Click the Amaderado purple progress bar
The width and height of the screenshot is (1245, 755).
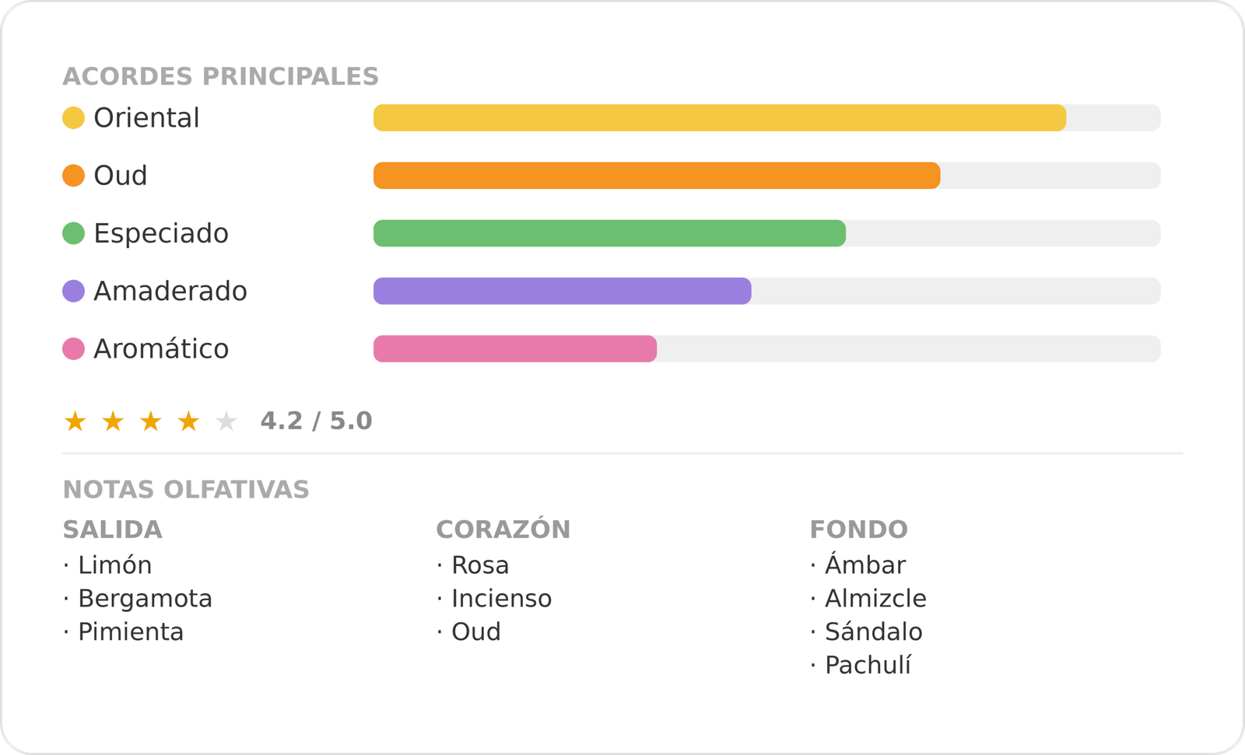coord(766,291)
